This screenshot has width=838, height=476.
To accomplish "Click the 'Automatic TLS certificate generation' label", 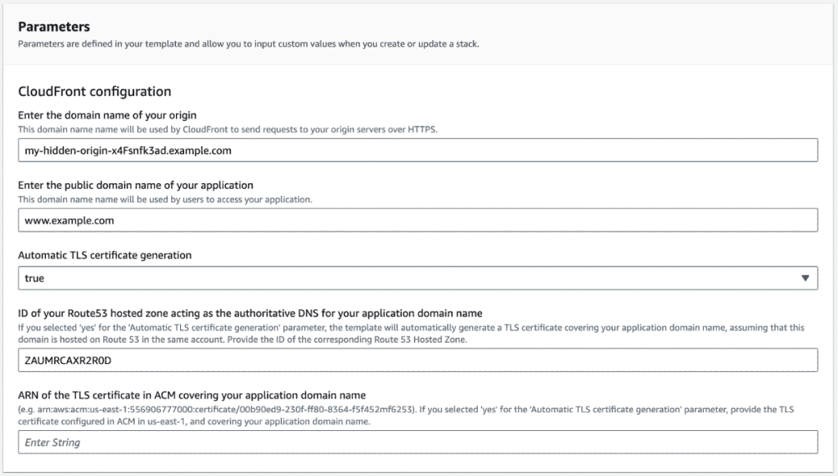I will pos(105,255).
